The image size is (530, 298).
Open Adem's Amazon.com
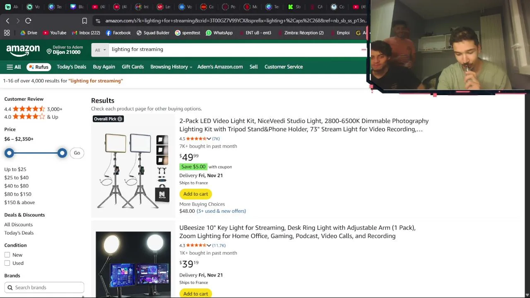point(220,67)
